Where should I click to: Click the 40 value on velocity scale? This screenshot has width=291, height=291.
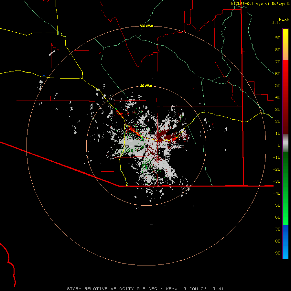pyautogui.click(x=278, y=98)
